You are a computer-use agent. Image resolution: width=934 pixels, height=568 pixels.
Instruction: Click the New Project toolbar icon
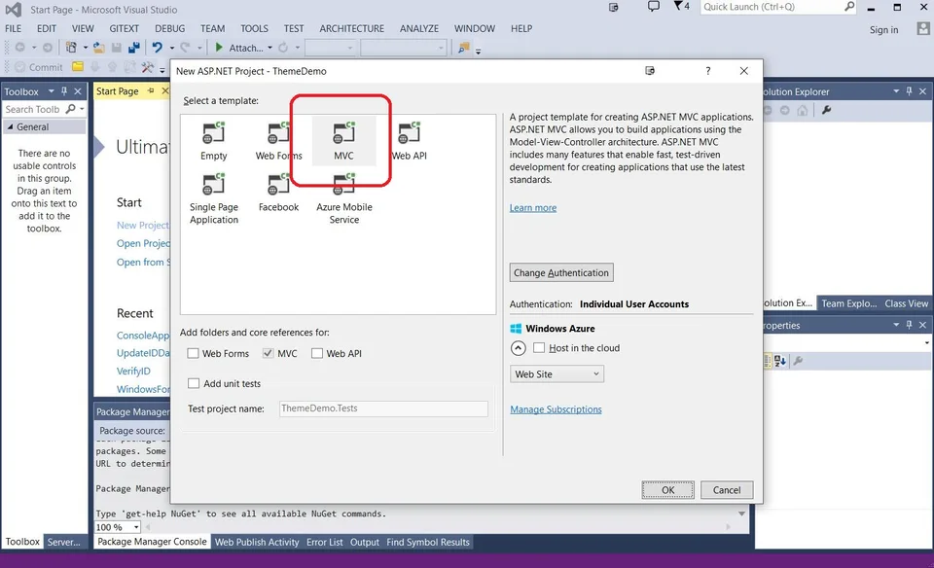[x=71, y=47]
